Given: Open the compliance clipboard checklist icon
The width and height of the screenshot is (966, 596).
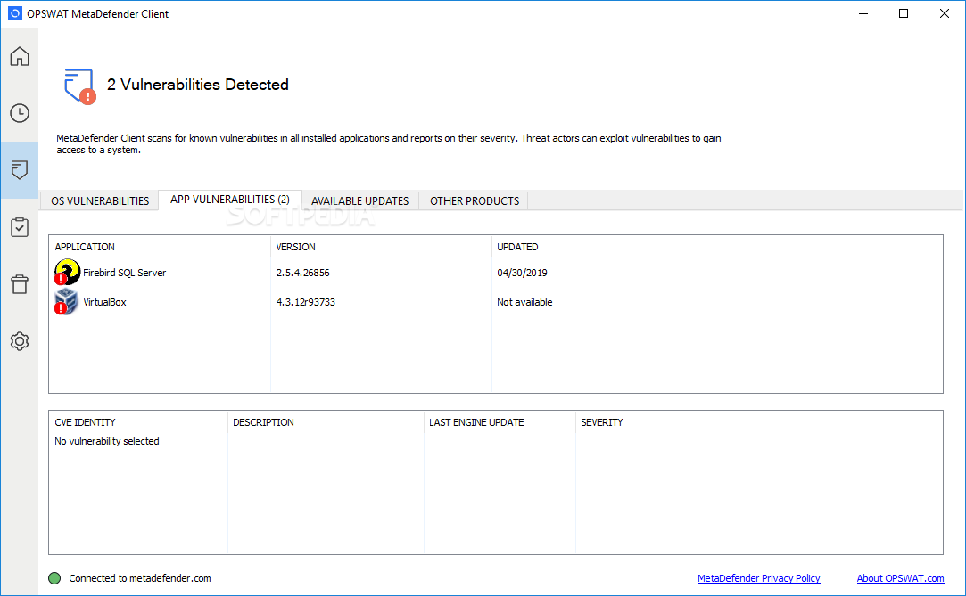Looking at the screenshot, I should [20, 227].
